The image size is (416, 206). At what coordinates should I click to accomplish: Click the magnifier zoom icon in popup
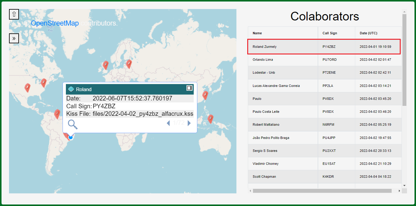(72, 124)
